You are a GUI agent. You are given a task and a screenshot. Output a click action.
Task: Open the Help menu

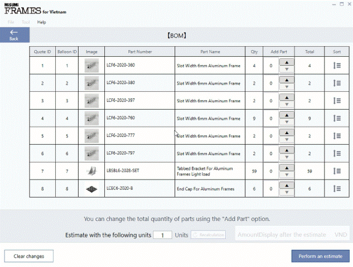tap(42, 22)
